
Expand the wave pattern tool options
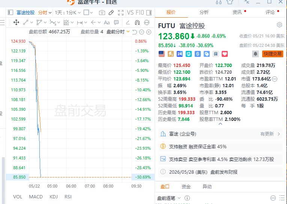pos(59,22)
